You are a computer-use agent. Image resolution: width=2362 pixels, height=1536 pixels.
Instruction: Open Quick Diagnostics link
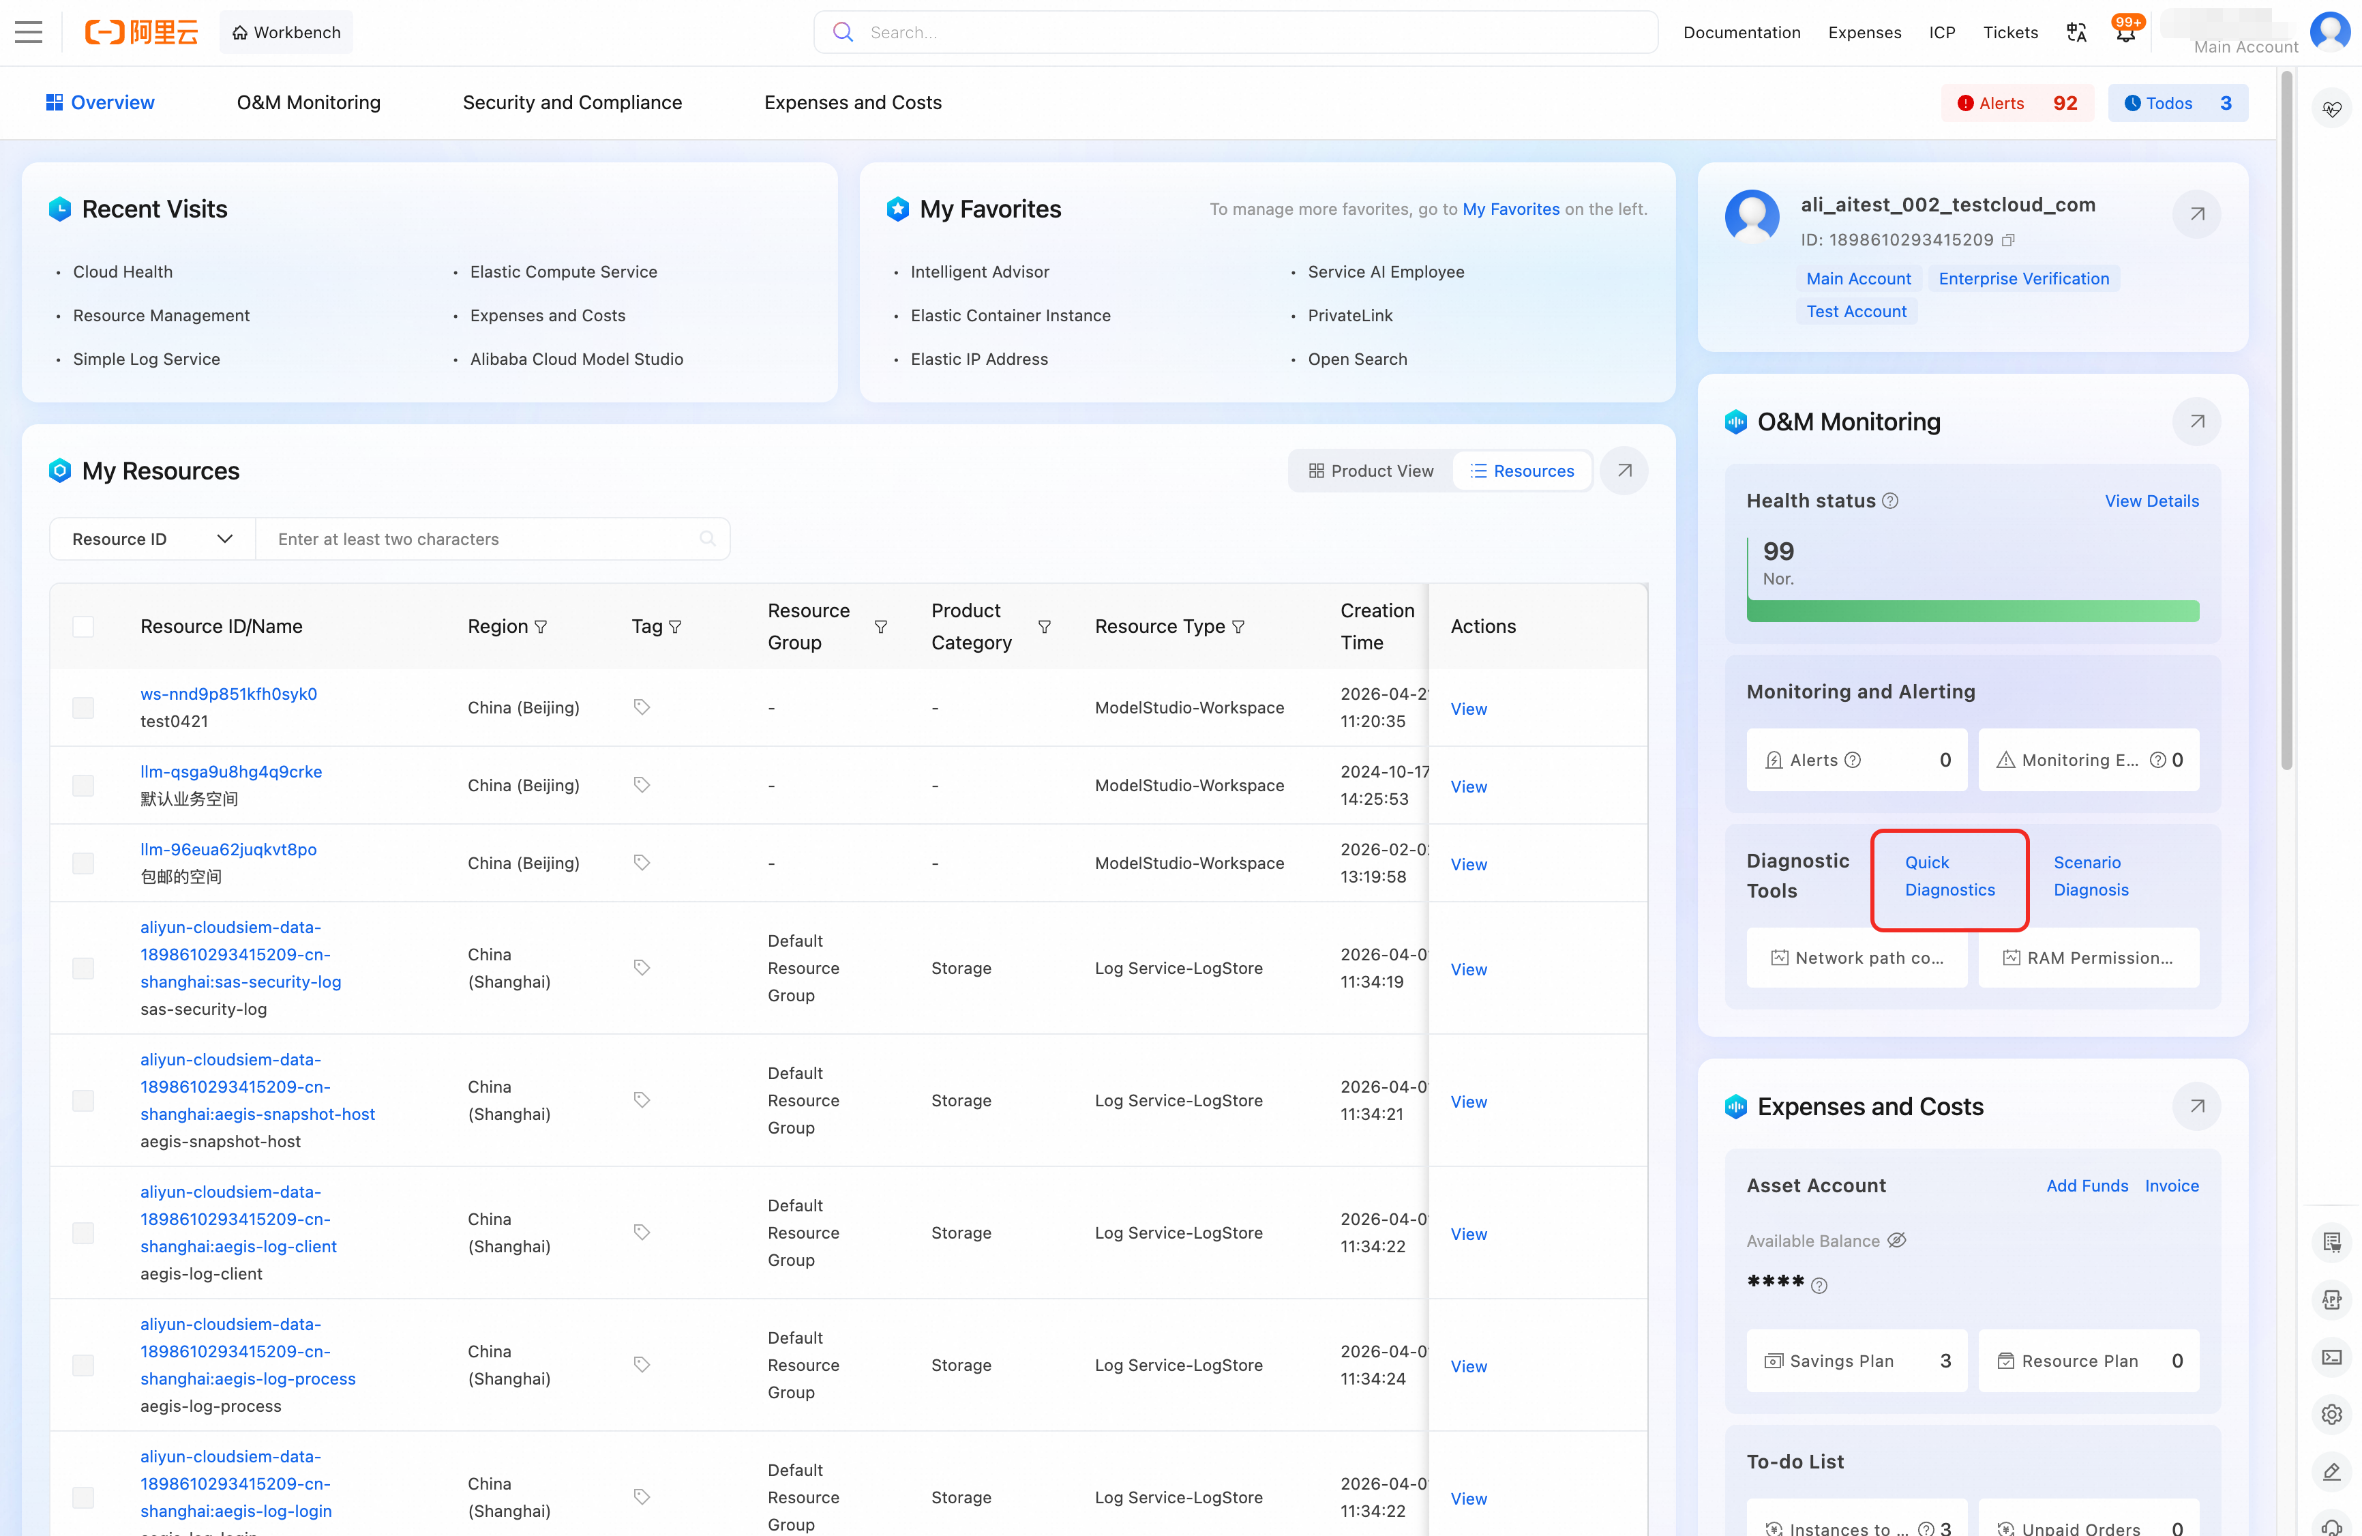pos(1949,876)
